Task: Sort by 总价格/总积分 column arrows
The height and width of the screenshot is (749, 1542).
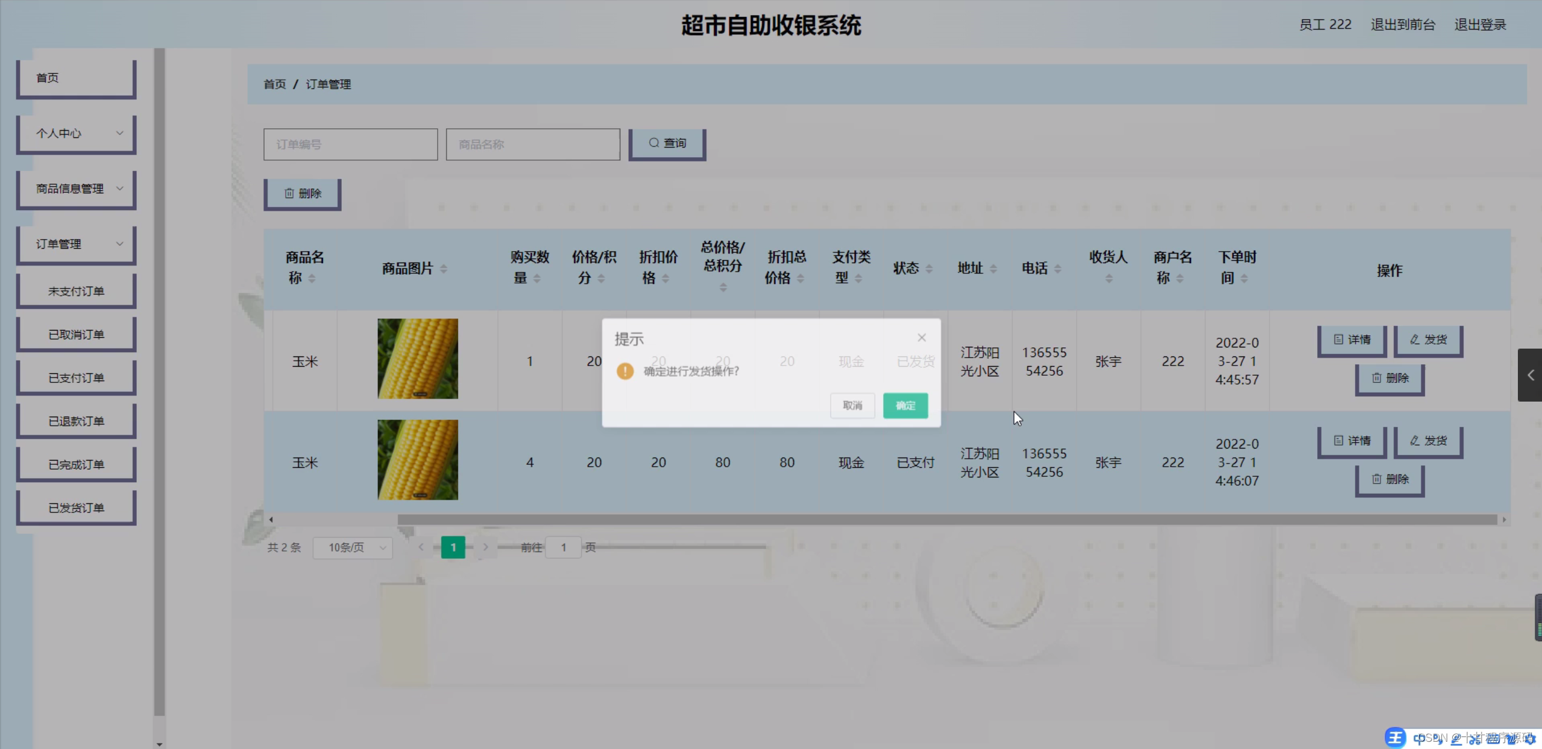Action: point(723,288)
